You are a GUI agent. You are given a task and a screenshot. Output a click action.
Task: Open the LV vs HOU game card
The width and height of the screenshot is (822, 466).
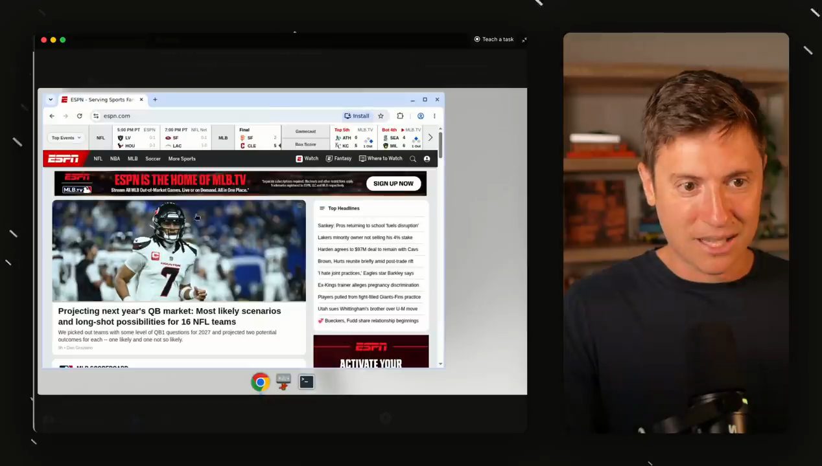coord(135,138)
